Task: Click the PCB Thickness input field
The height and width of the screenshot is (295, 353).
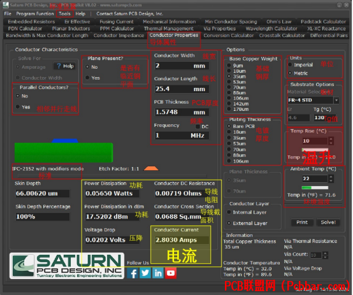Action: point(182,112)
